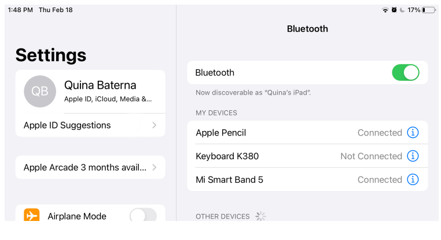Tap the Do Not Disturb moon icon
The image size is (441, 240).
pyautogui.click(x=402, y=10)
